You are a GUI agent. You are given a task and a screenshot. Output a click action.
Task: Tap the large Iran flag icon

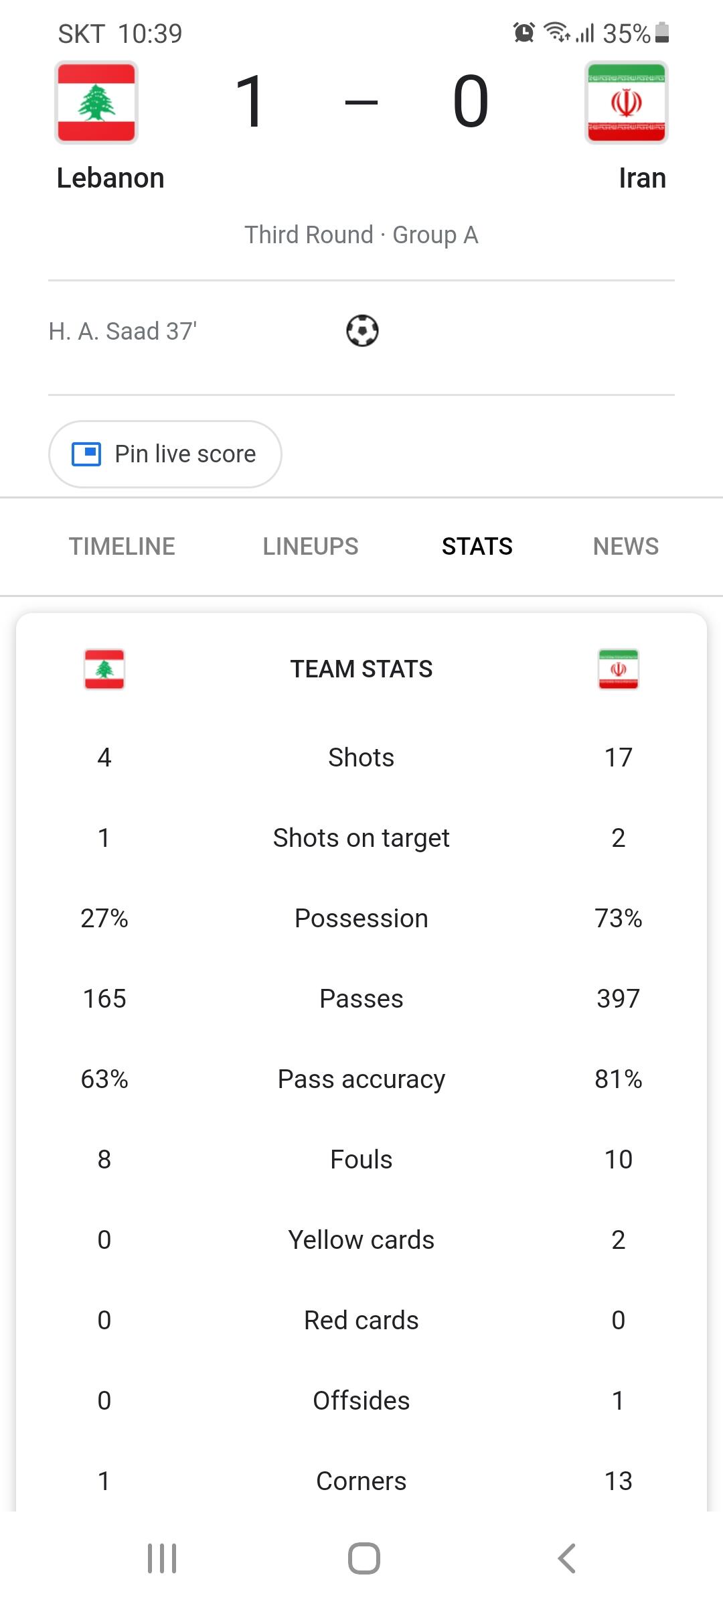click(627, 103)
